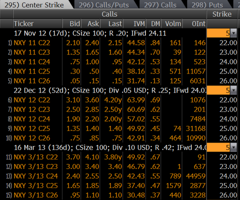Click IVM value 44.58
This screenshot has width=240, height=200.
pyautogui.click(x=136, y=43)
